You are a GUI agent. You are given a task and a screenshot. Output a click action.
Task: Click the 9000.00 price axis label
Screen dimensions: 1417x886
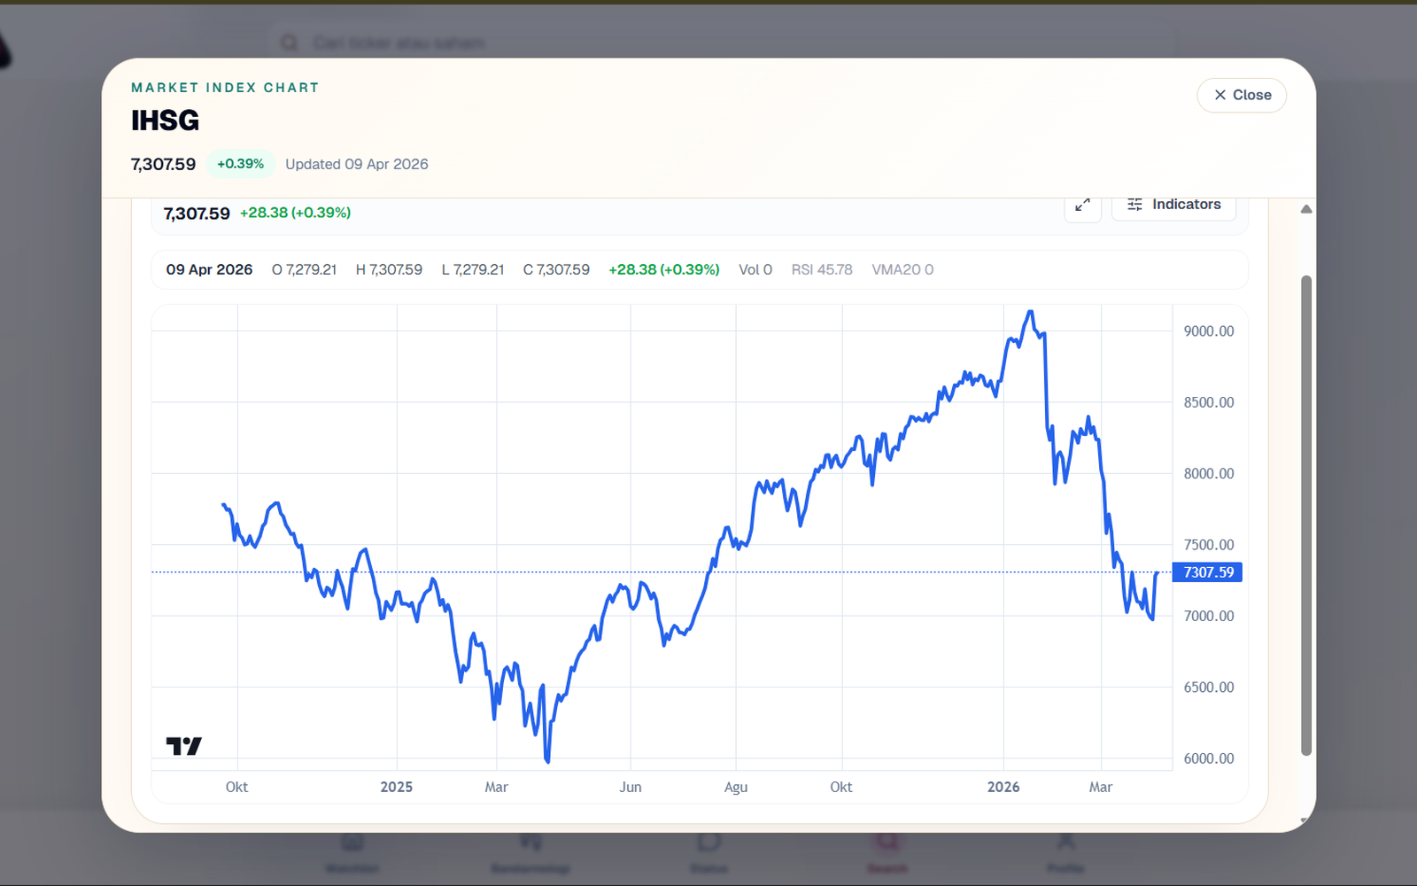1208,331
